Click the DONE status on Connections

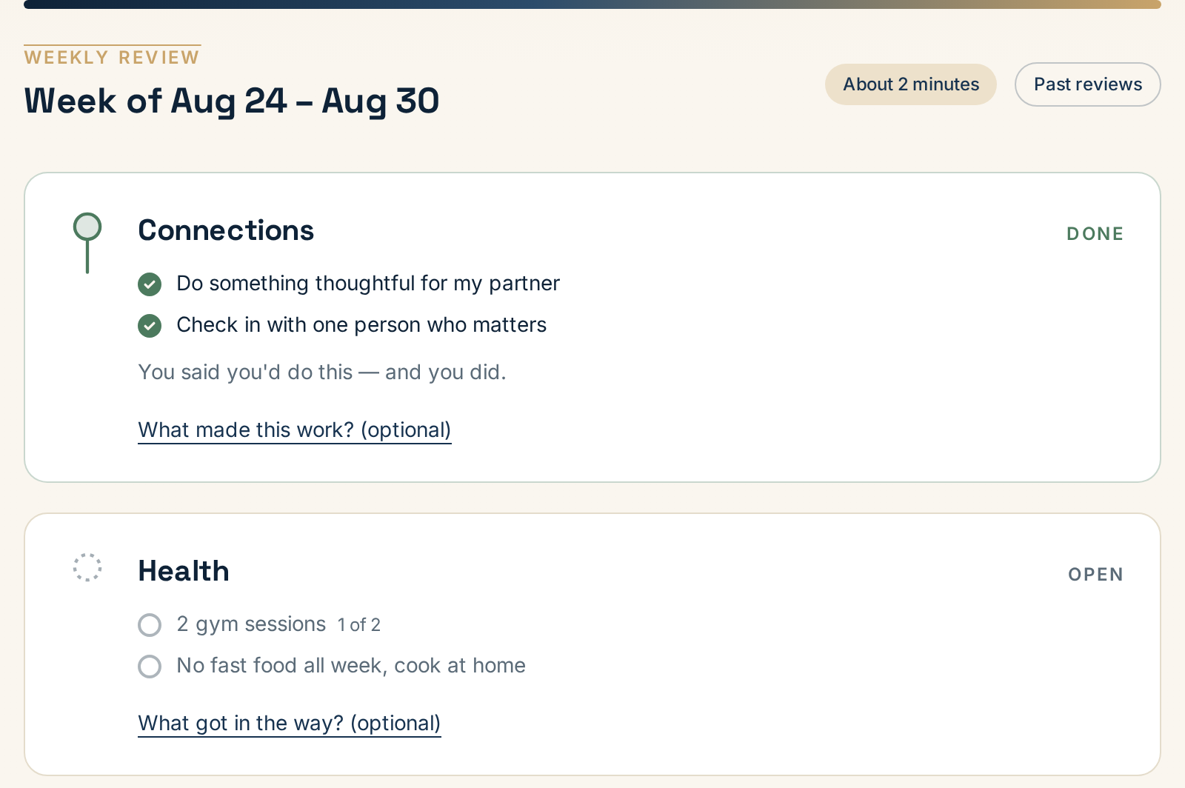pos(1095,234)
